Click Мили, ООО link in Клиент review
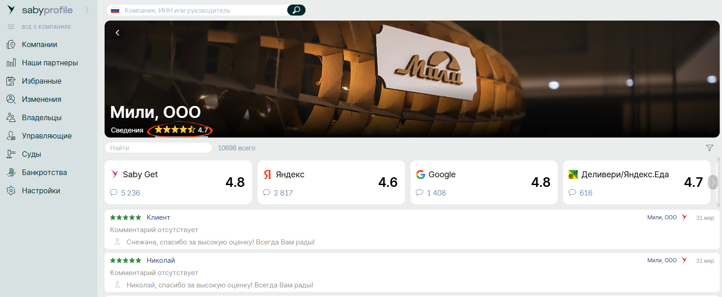 coord(662,217)
